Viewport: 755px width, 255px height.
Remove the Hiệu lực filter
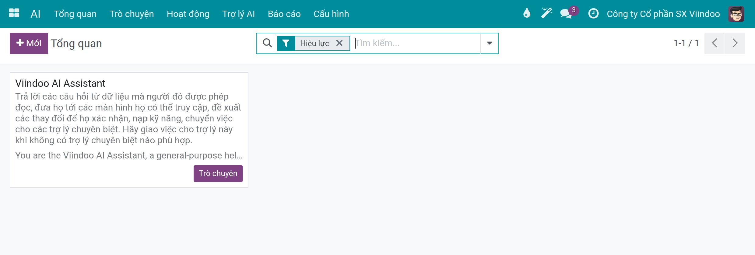point(339,43)
